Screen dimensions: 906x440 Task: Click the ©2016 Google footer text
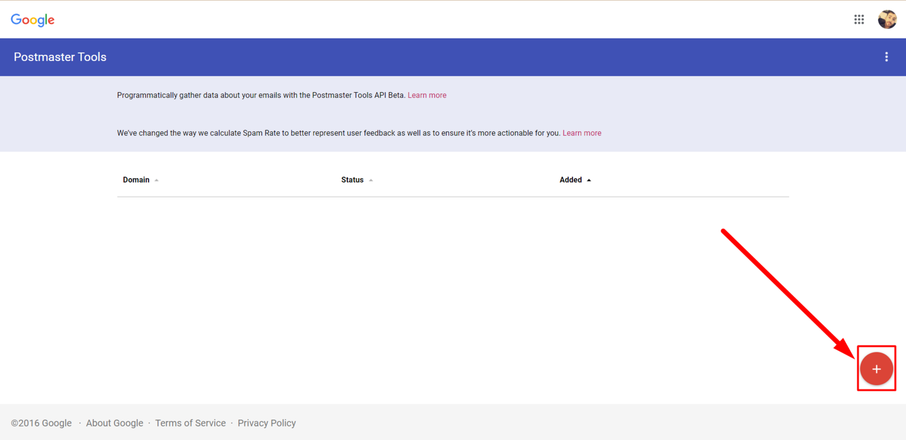click(x=41, y=423)
